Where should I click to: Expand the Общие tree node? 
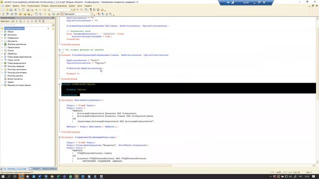2,32
